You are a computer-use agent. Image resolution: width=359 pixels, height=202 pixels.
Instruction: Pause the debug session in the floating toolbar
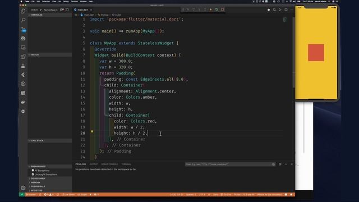[187, 10]
